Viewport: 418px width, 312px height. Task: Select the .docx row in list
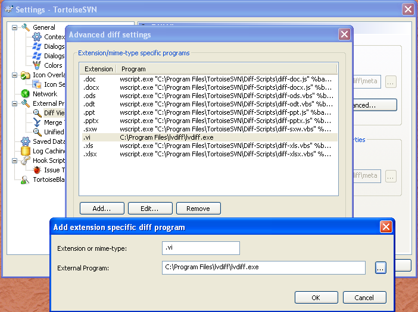[208, 87]
